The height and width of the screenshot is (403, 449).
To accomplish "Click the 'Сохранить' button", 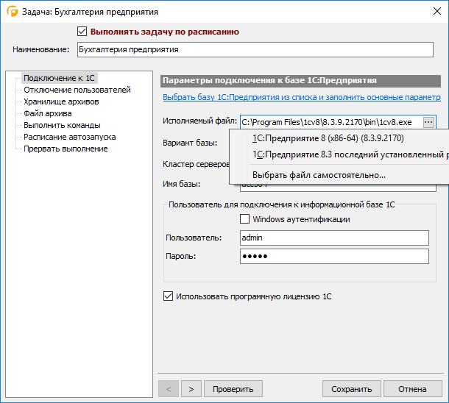I will click(x=352, y=389).
